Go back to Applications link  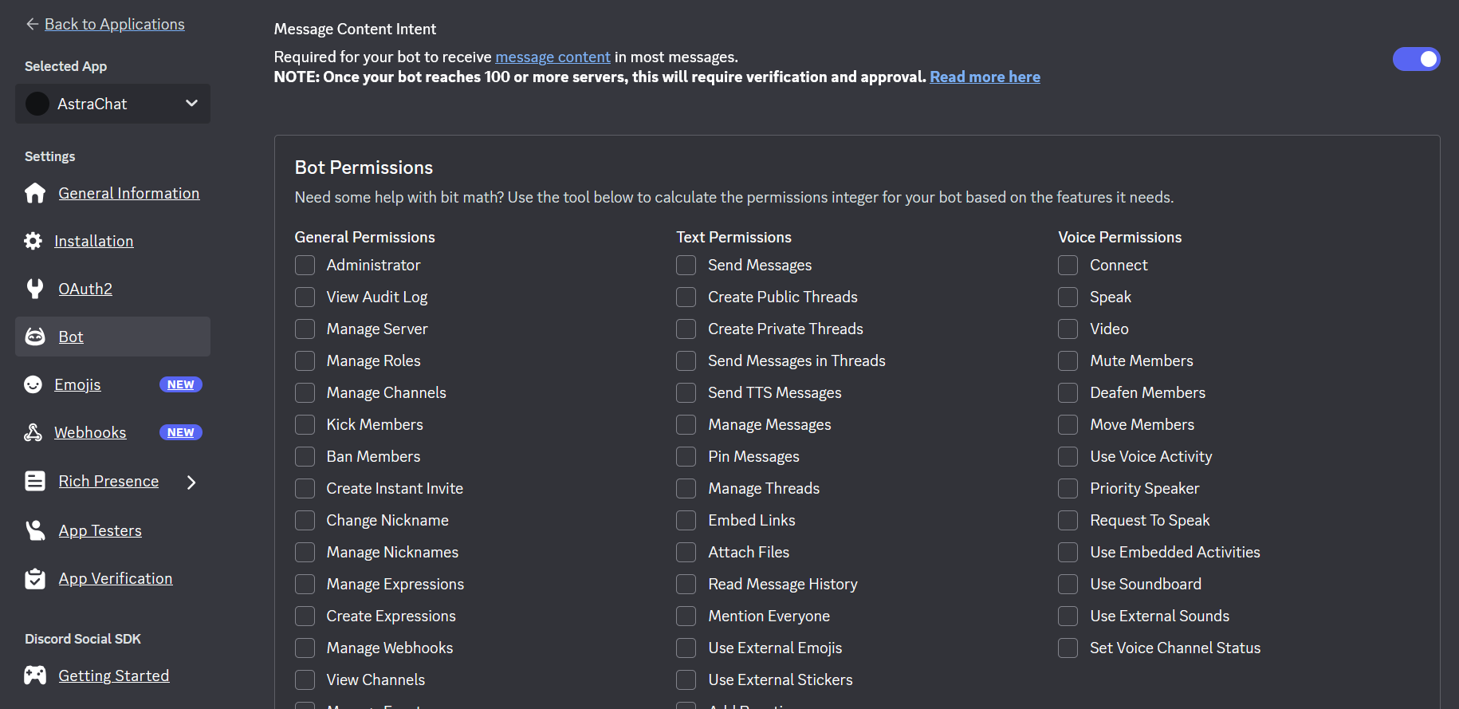point(114,24)
